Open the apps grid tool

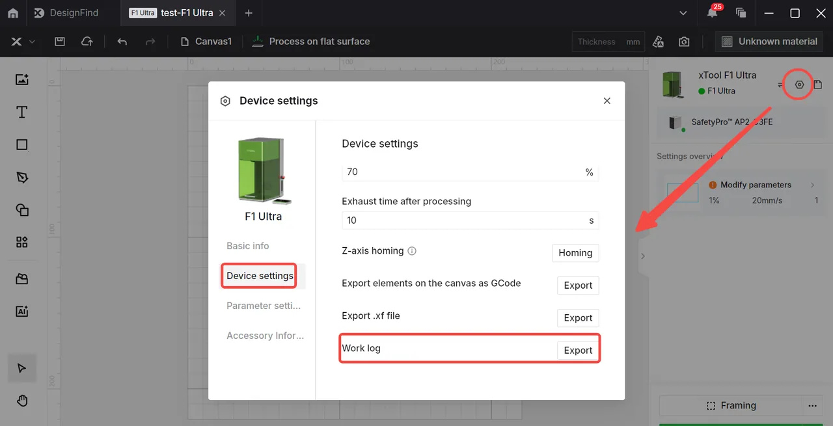[x=22, y=242]
